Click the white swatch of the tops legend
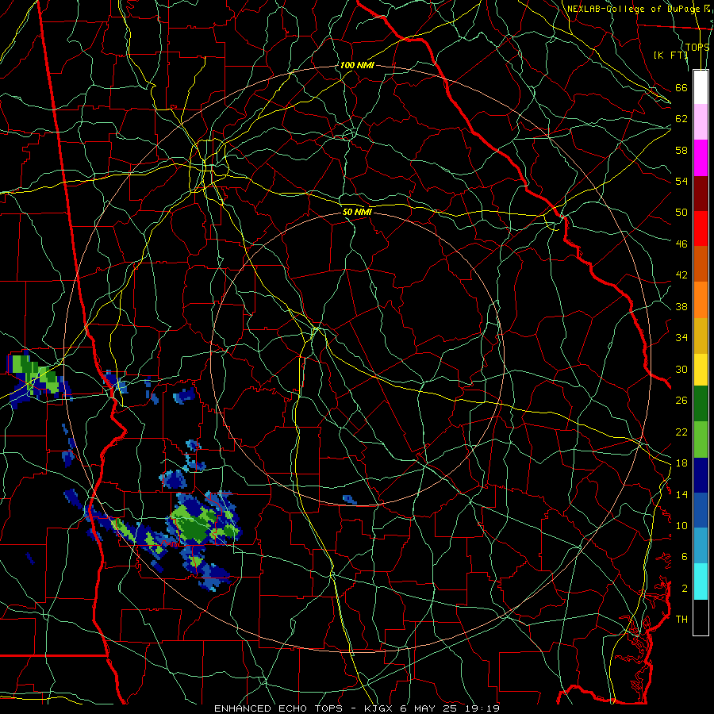The image size is (714, 714). pyautogui.click(x=701, y=87)
